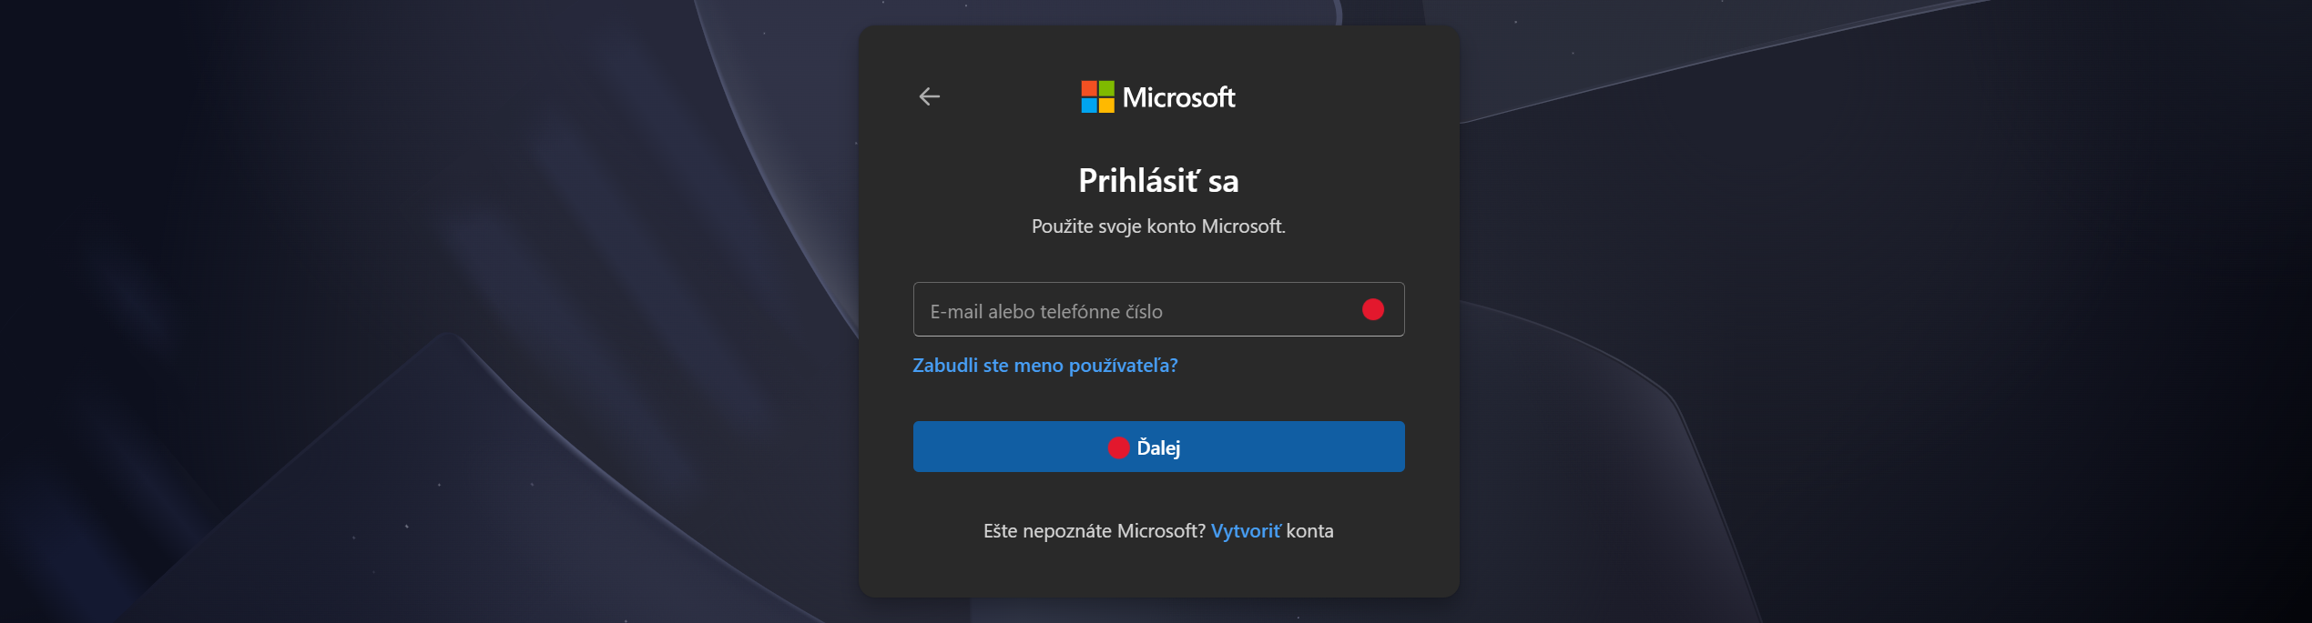2312x623 pixels.
Task: Click the red dot on the Ďalej button
Action: (1118, 447)
